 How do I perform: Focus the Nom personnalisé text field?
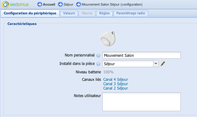(x=142, y=55)
